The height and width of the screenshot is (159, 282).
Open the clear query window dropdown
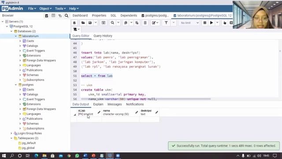[76, 29]
